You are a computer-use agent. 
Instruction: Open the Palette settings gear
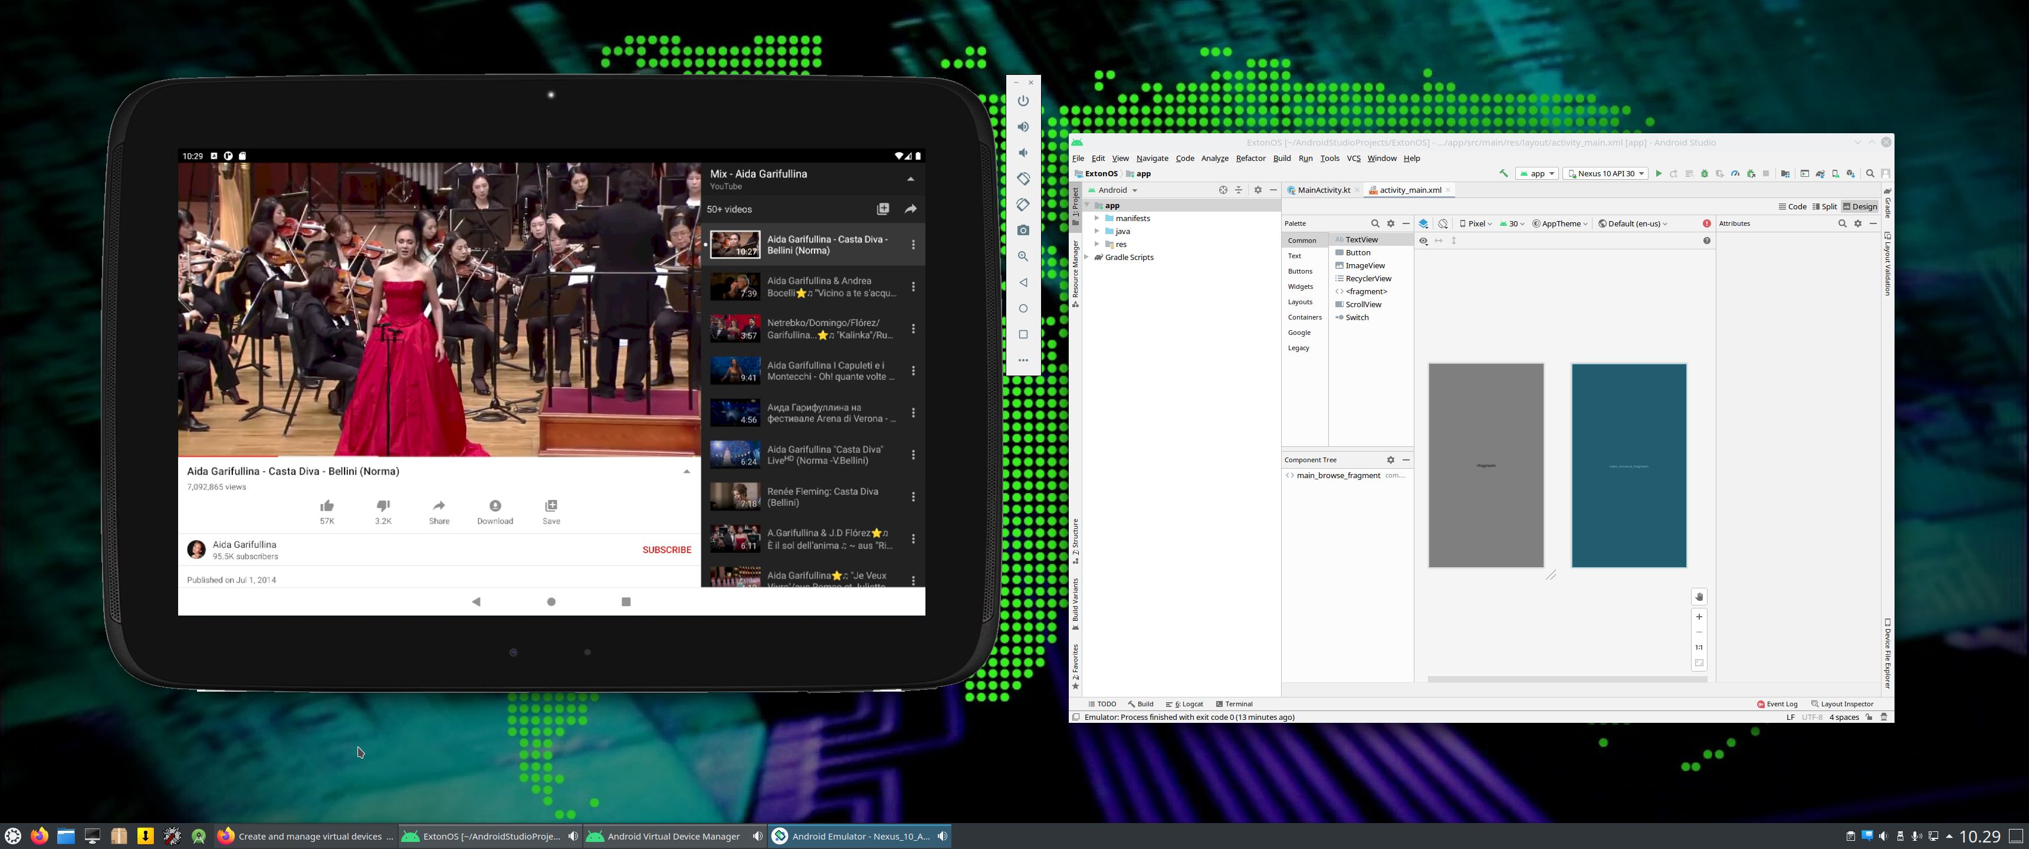tap(1391, 223)
